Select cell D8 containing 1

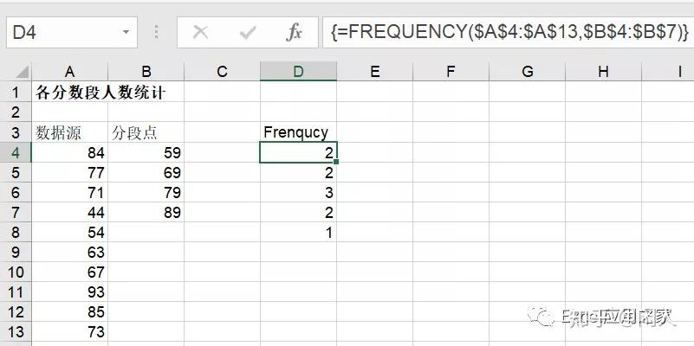tap(298, 232)
